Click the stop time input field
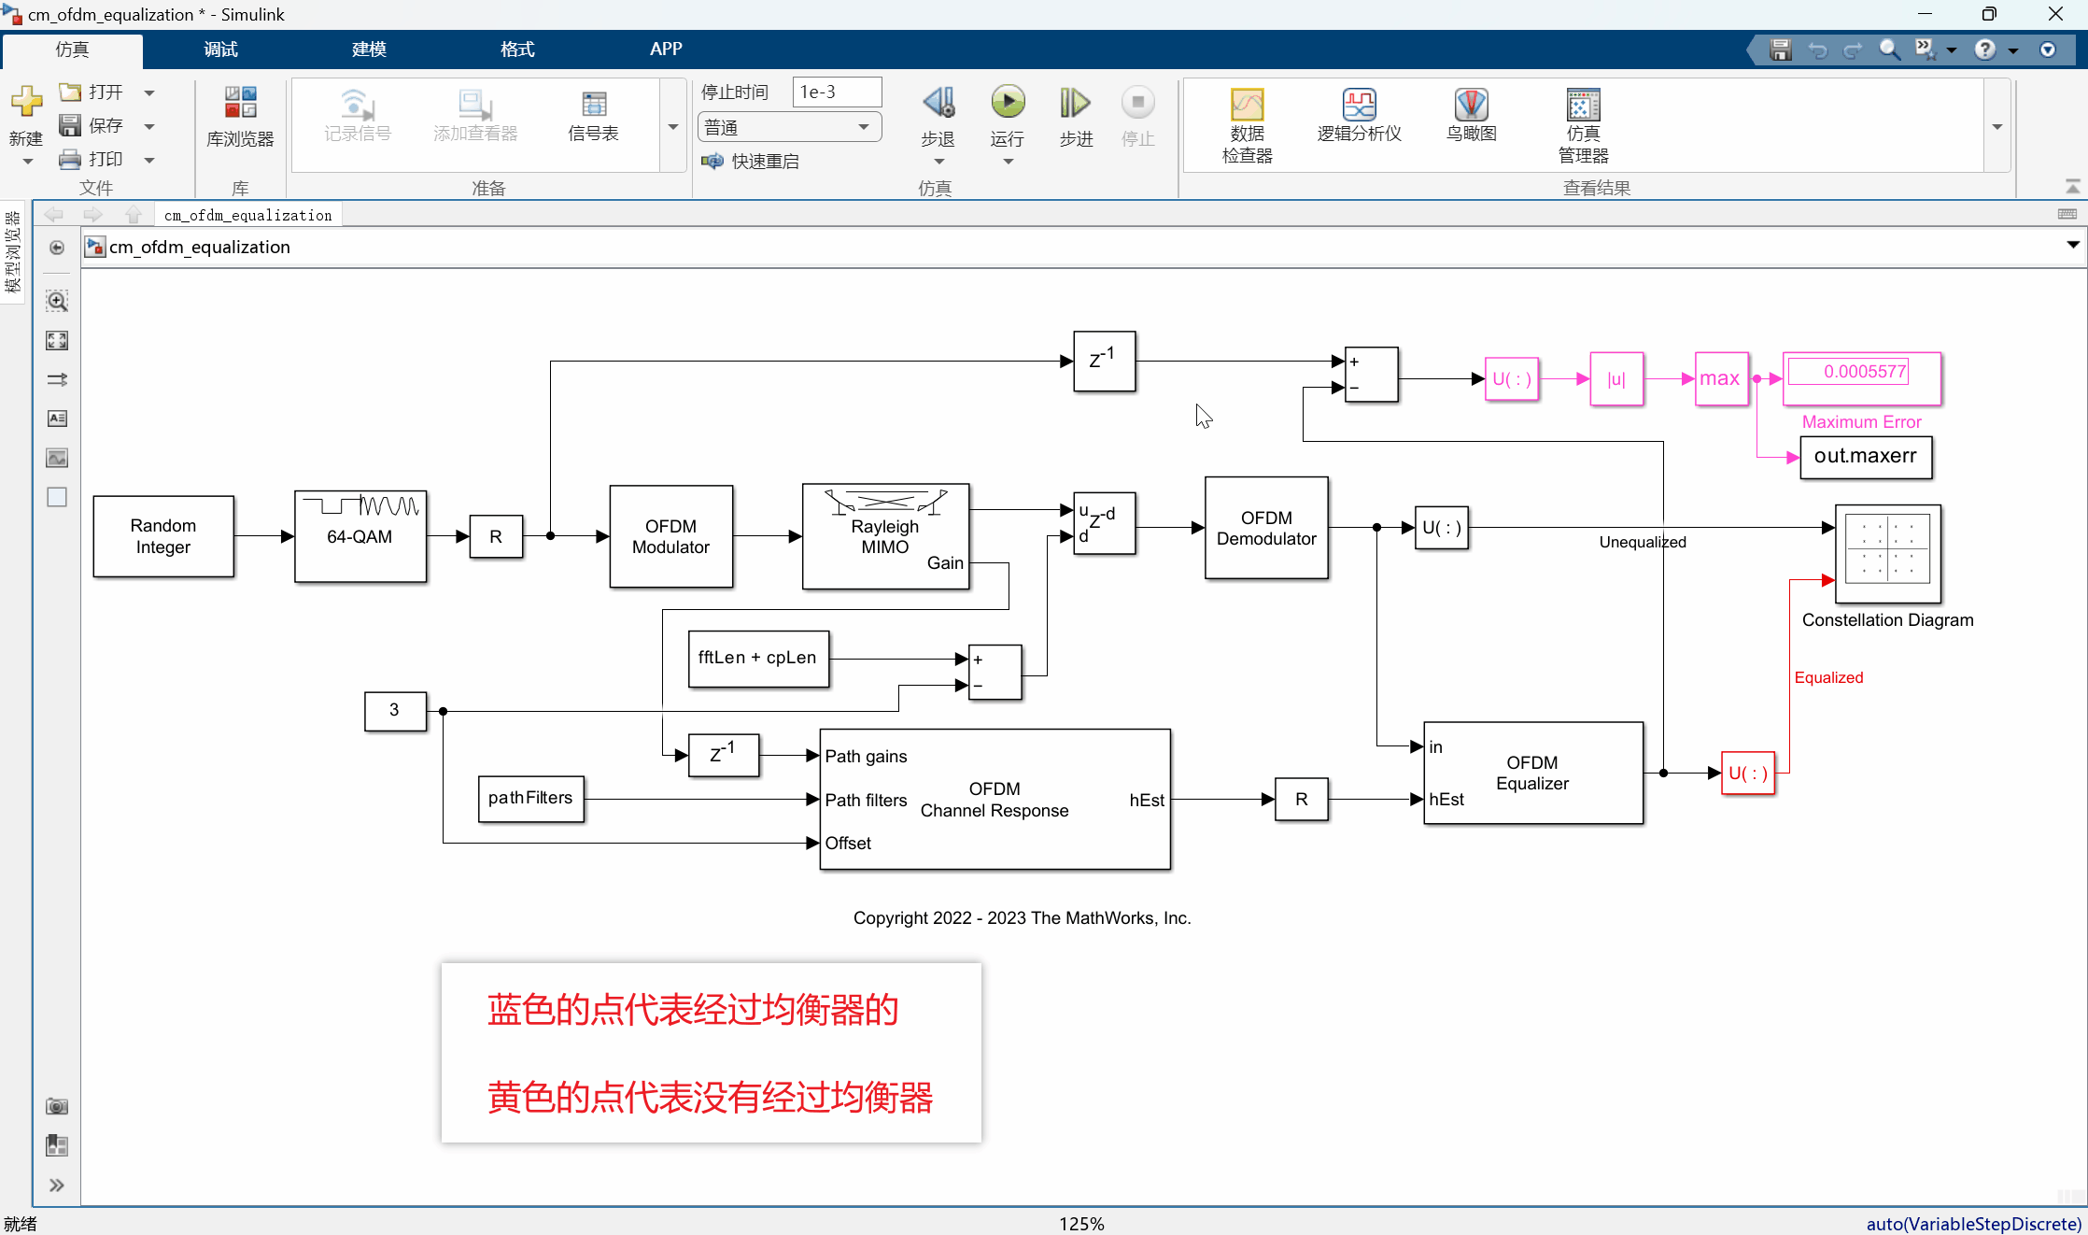This screenshot has height=1235, width=2088. (836, 92)
